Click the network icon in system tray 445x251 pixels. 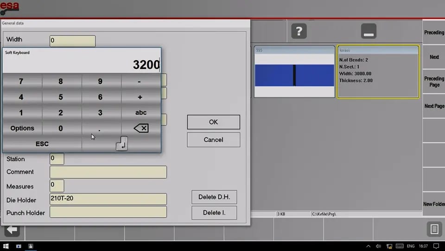pyautogui.click(x=389, y=246)
